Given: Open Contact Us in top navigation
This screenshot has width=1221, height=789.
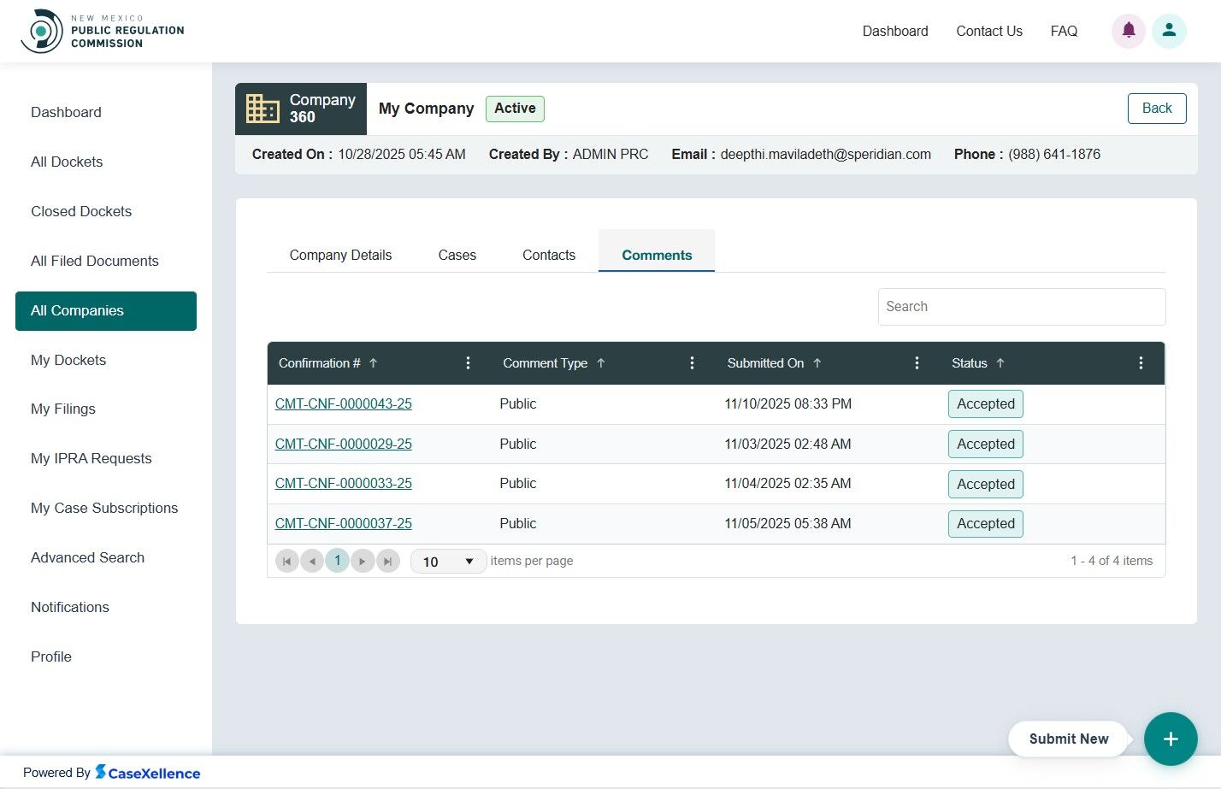Looking at the screenshot, I should 989,32.
